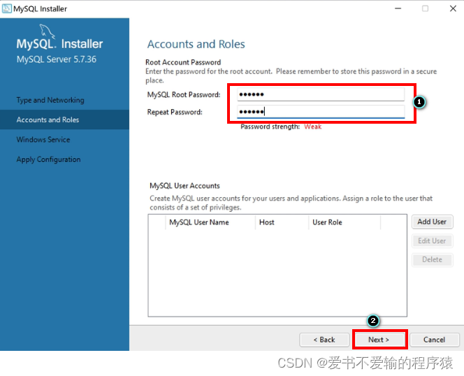The image size is (464, 376).
Task: Jump to the Apply Configuration step
Action: point(48,159)
